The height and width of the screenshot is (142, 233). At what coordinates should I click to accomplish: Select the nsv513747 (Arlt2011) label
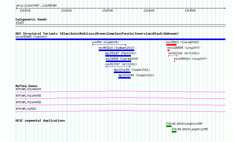coord(121,64)
